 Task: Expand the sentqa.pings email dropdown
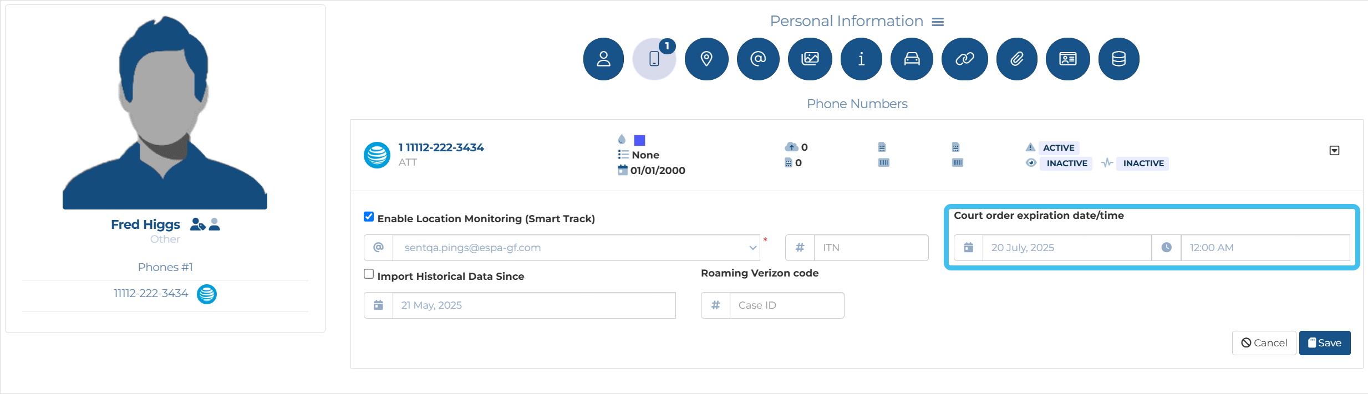click(752, 248)
